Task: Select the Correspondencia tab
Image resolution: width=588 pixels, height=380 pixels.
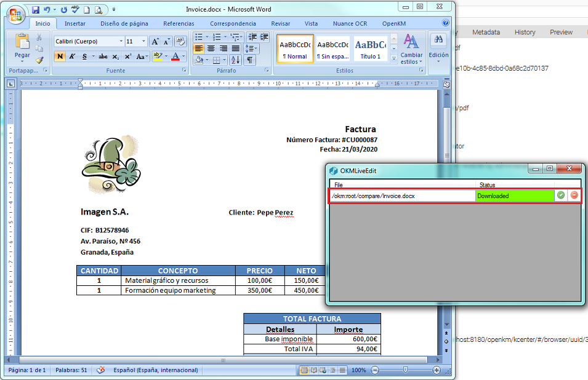Action: tap(233, 23)
